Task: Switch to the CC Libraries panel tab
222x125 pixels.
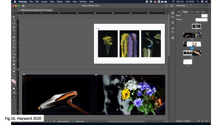Action: point(192,12)
